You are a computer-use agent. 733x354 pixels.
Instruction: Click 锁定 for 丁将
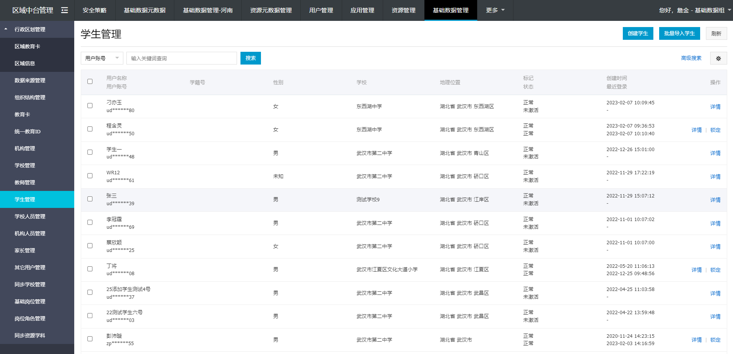point(715,270)
